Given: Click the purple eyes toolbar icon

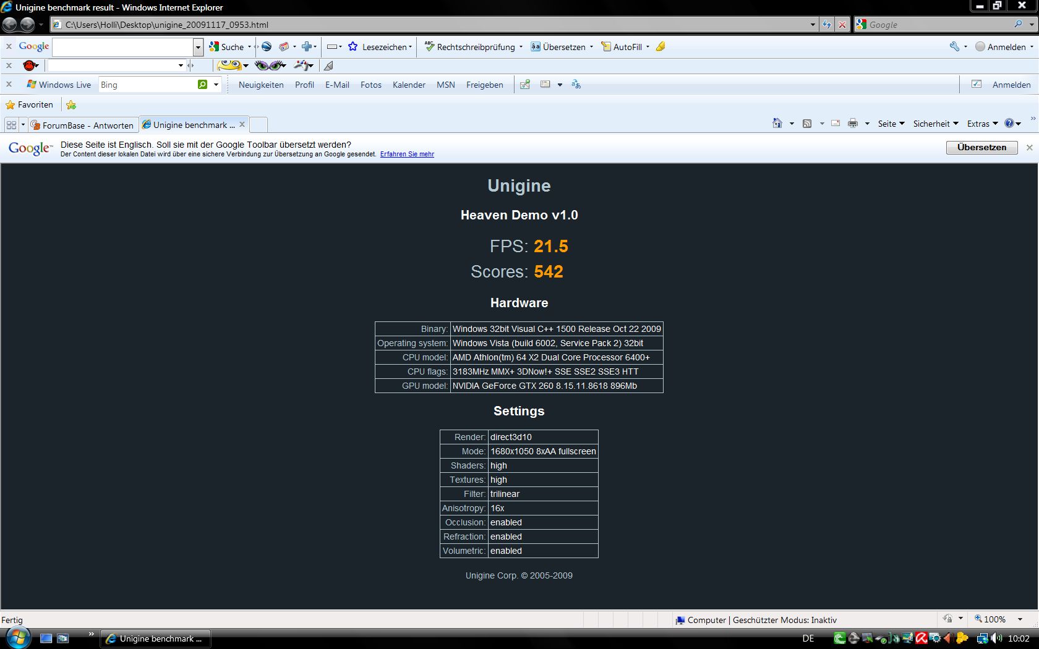Looking at the screenshot, I should [270, 65].
